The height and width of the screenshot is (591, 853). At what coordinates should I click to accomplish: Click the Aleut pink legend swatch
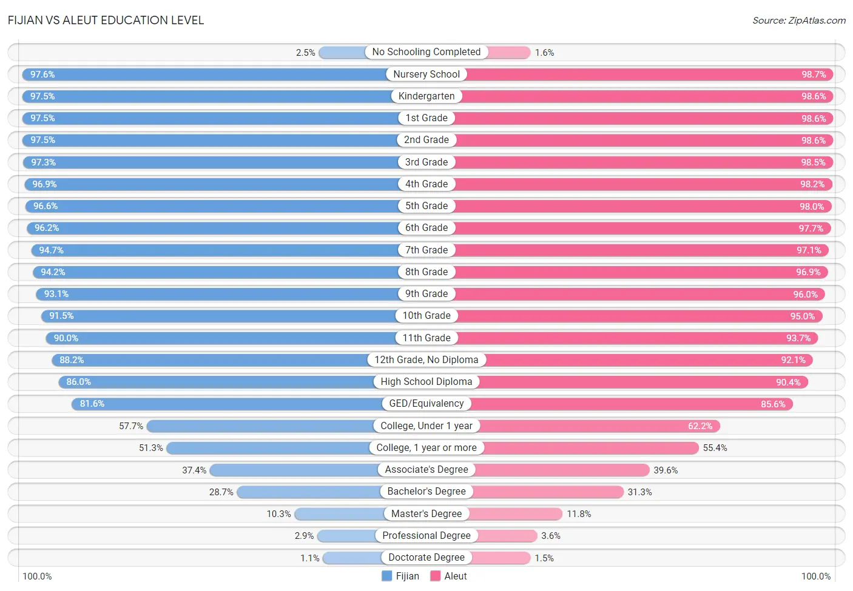(x=435, y=576)
